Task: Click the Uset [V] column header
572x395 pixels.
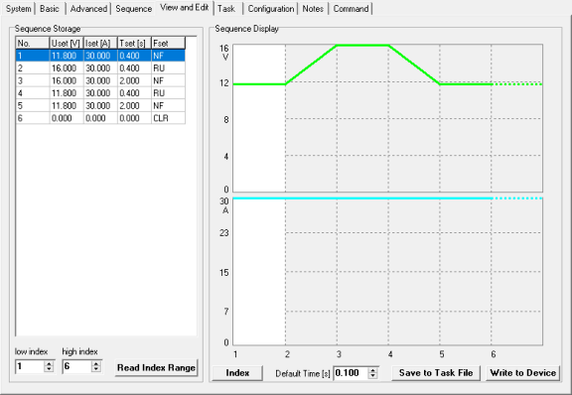Action: pos(66,43)
